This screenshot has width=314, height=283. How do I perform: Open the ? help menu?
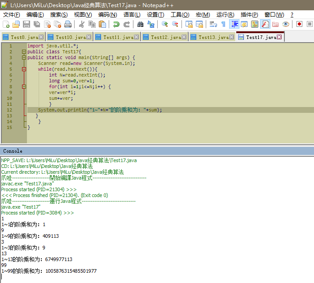tap(292, 15)
